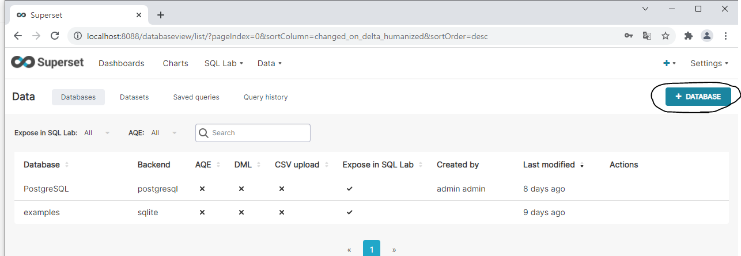
Task: Open the tab search chevron
Action: [x=646, y=9]
